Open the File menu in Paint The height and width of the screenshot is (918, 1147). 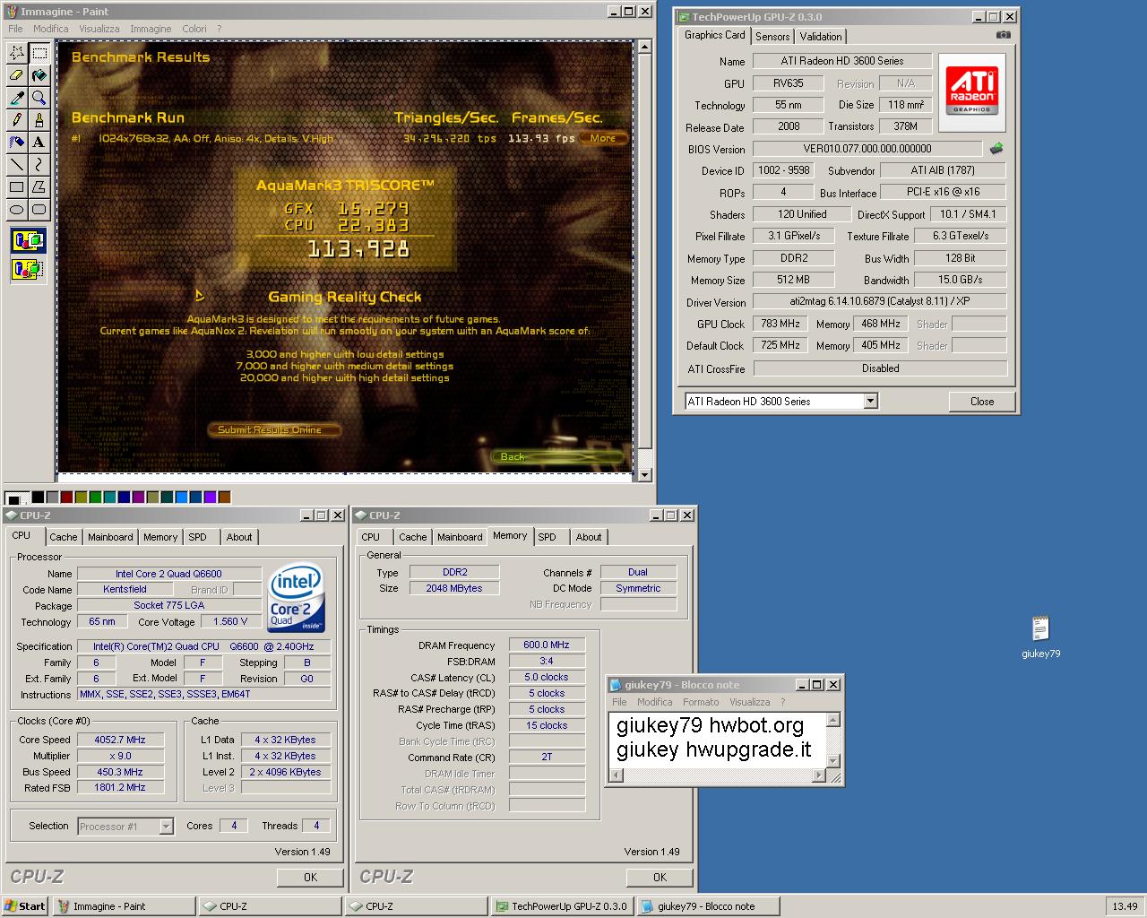click(x=16, y=29)
